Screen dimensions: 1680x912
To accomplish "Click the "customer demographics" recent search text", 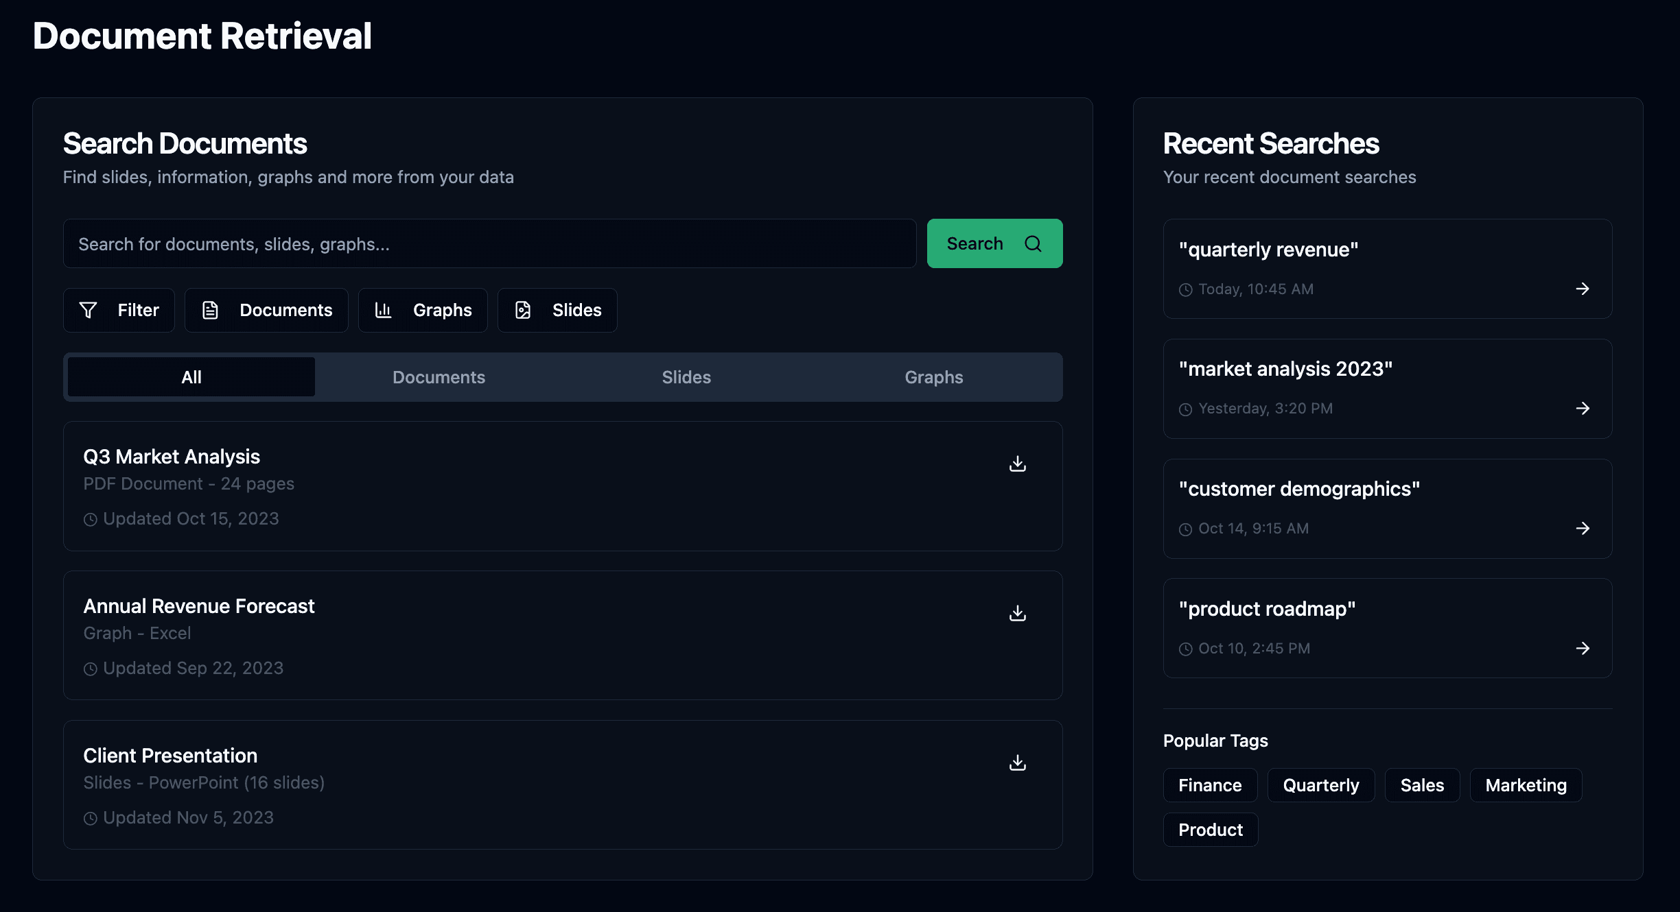I will (1299, 489).
